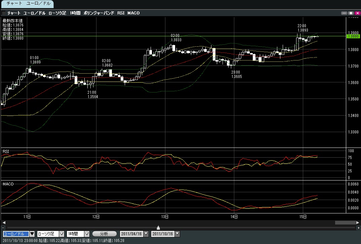Open the start date 2011/04/16 picker
Viewport: 361px width, 244px height.
pos(146,234)
